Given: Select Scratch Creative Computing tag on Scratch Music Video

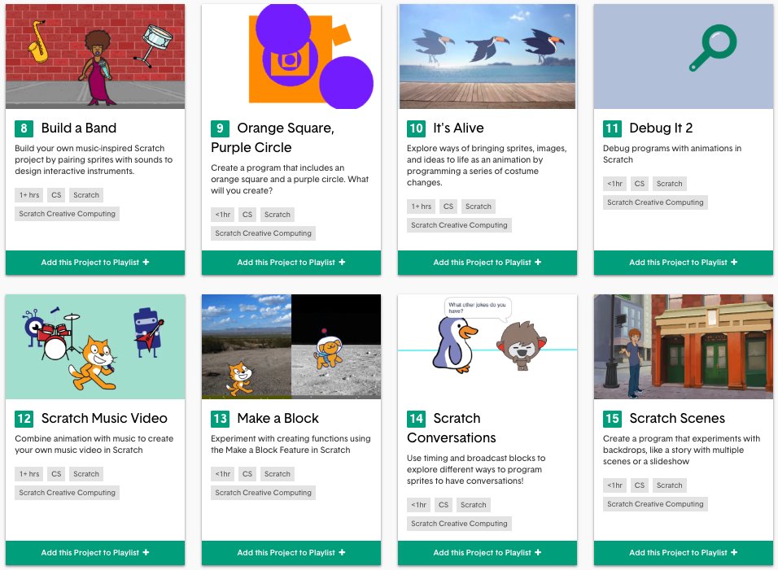Looking at the screenshot, I should tap(67, 494).
